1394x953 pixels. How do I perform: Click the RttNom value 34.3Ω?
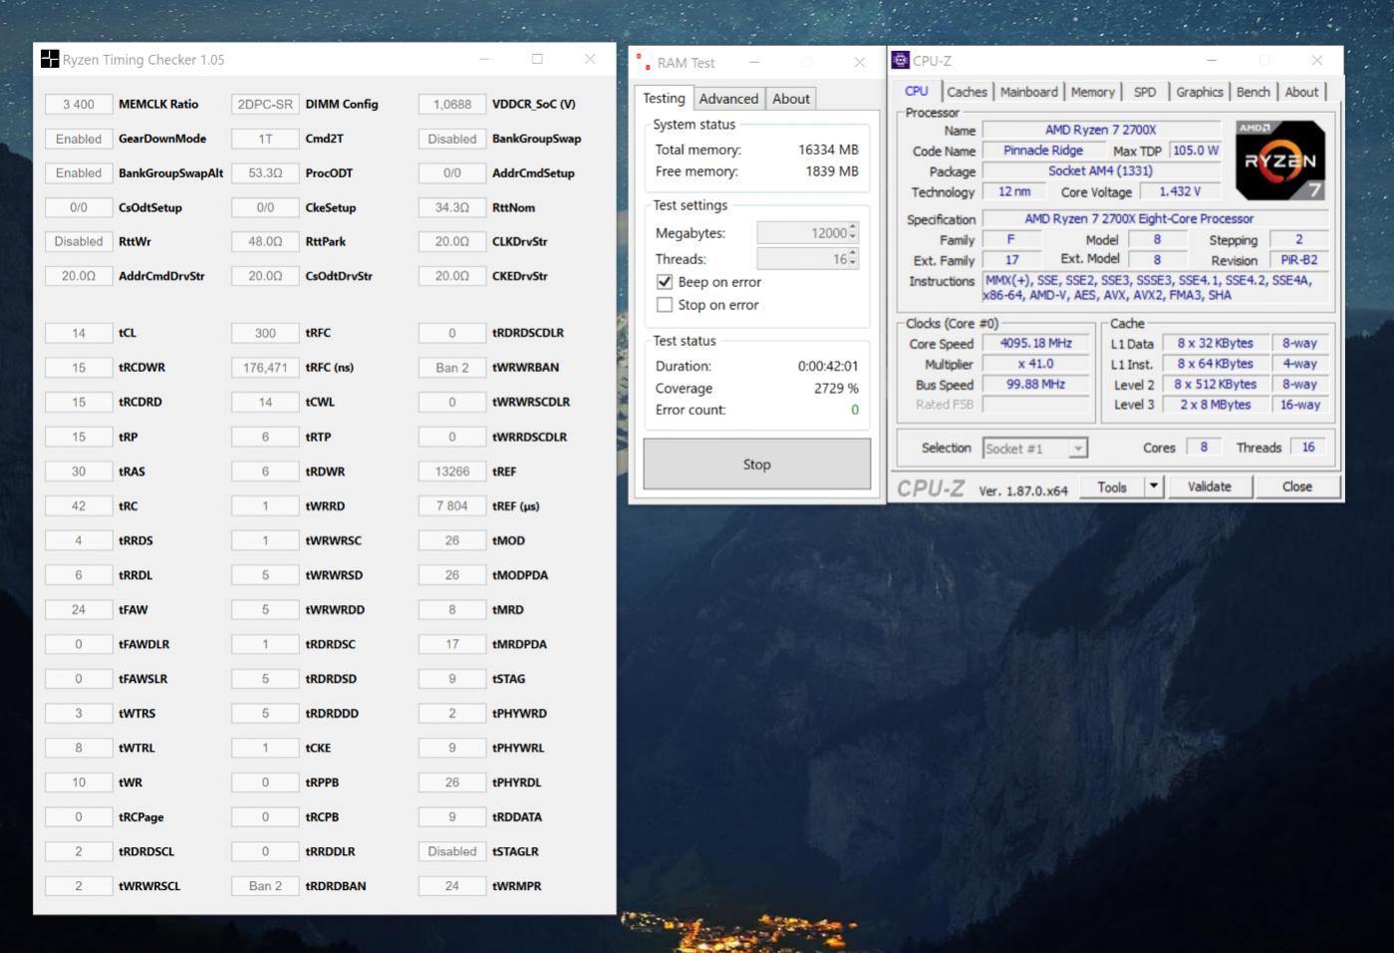point(452,207)
